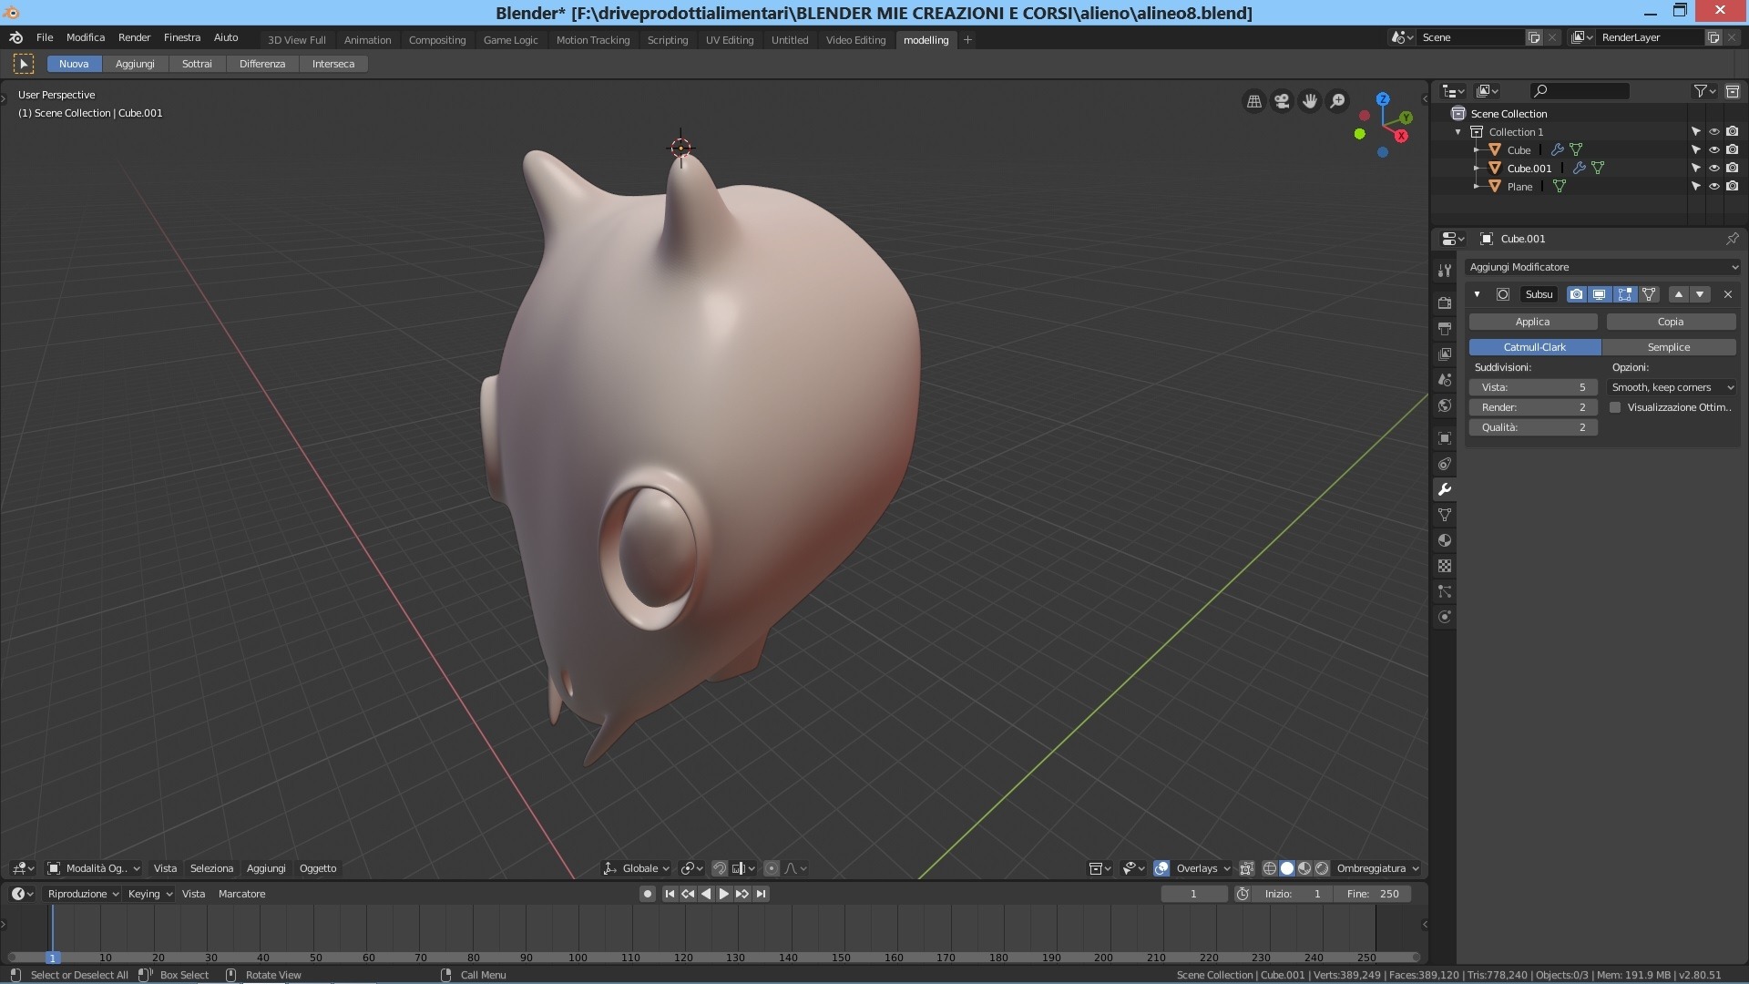Toggle modifier display in edit mode

point(1624,294)
